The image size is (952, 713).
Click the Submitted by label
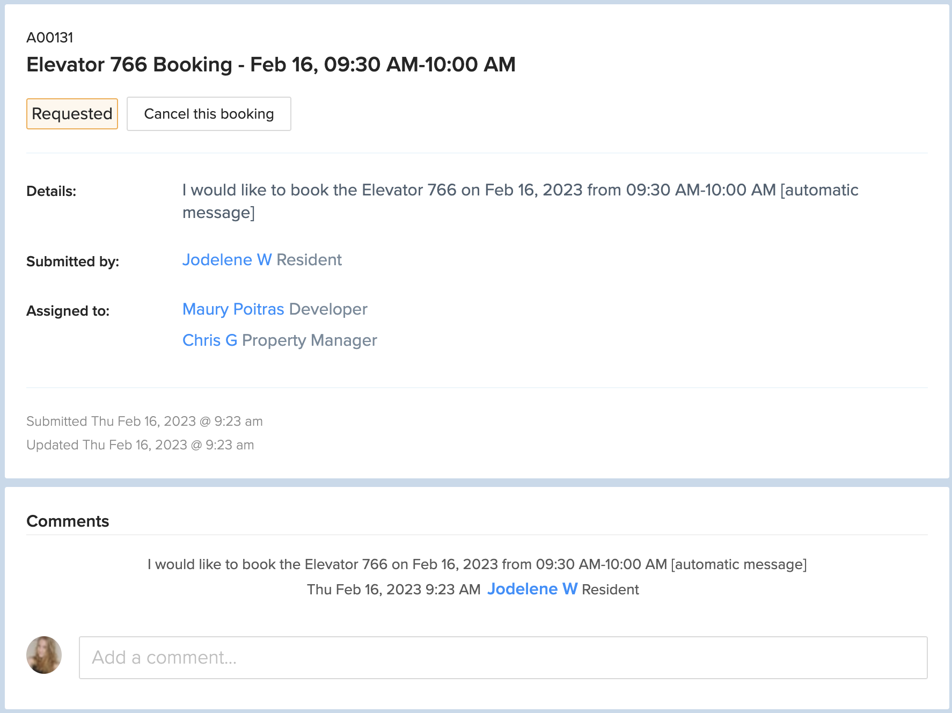[73, 261]
